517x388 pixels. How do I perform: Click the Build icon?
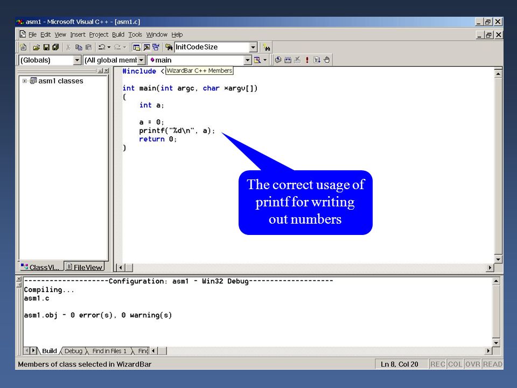[288, 60]
